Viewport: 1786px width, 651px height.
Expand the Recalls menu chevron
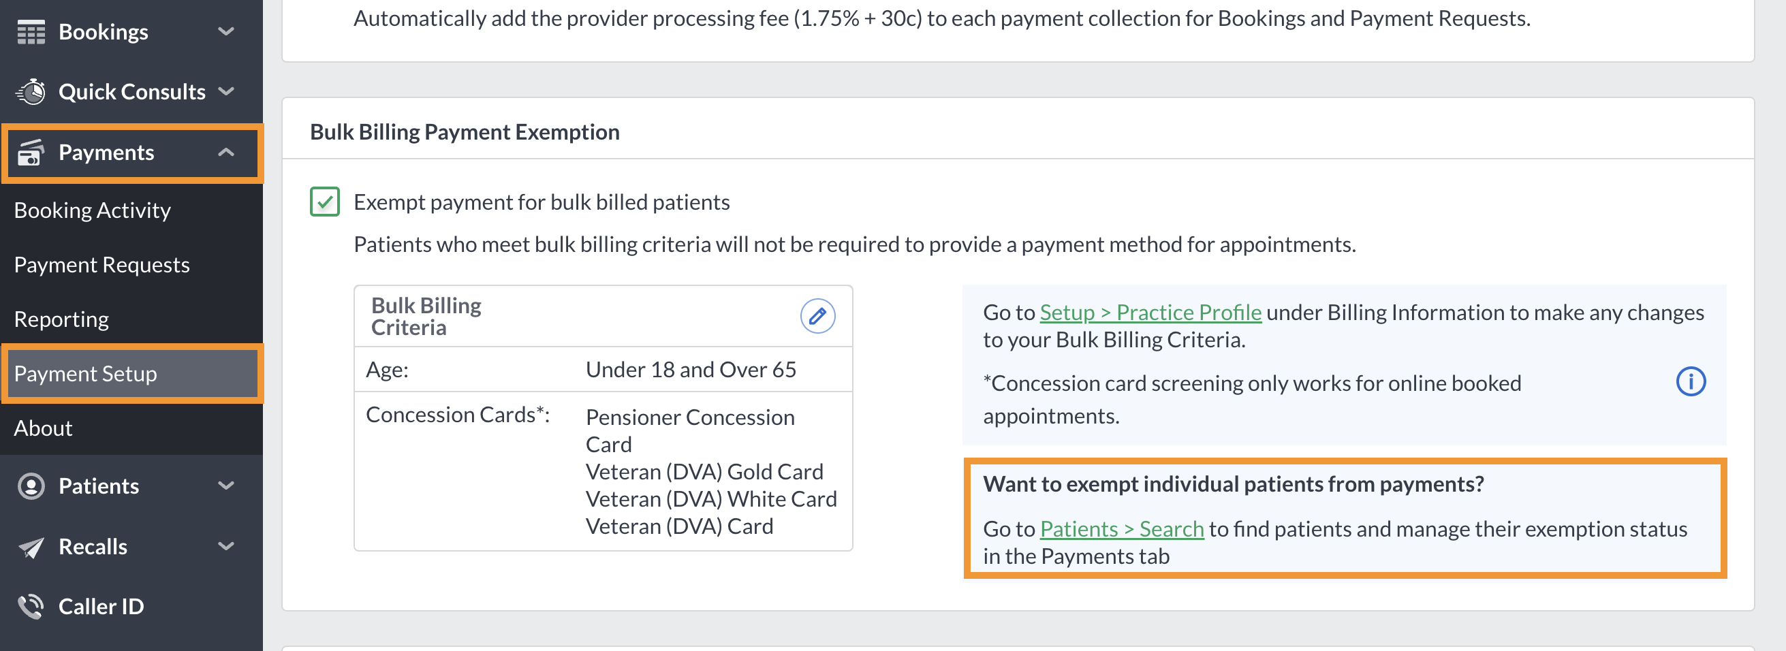pos(226,547)
